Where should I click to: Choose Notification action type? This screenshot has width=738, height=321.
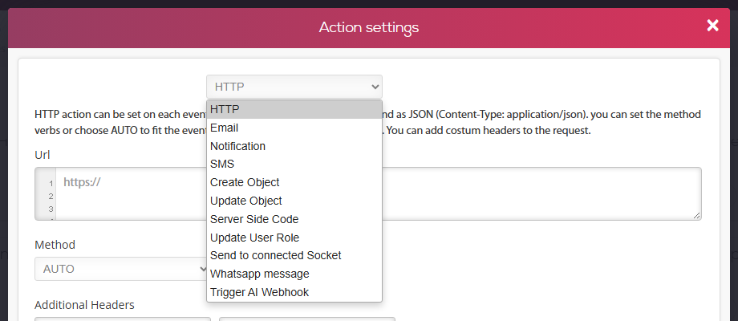click(x=294, y=146)
